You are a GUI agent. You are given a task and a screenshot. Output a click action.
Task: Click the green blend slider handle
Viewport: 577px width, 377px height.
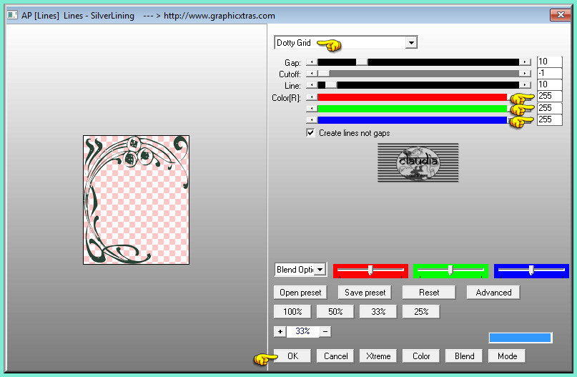click(450, 270)
